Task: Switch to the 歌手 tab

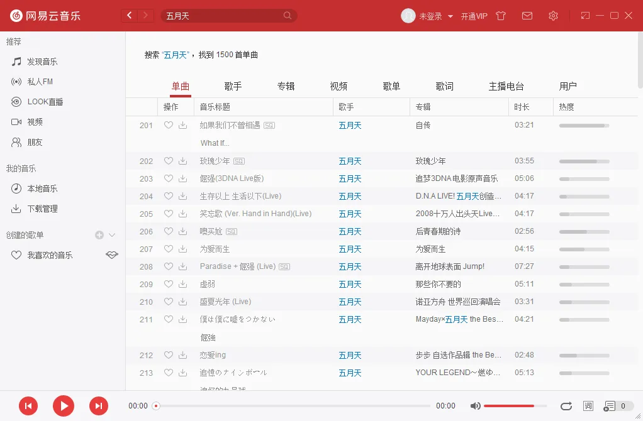Action: 233,87
